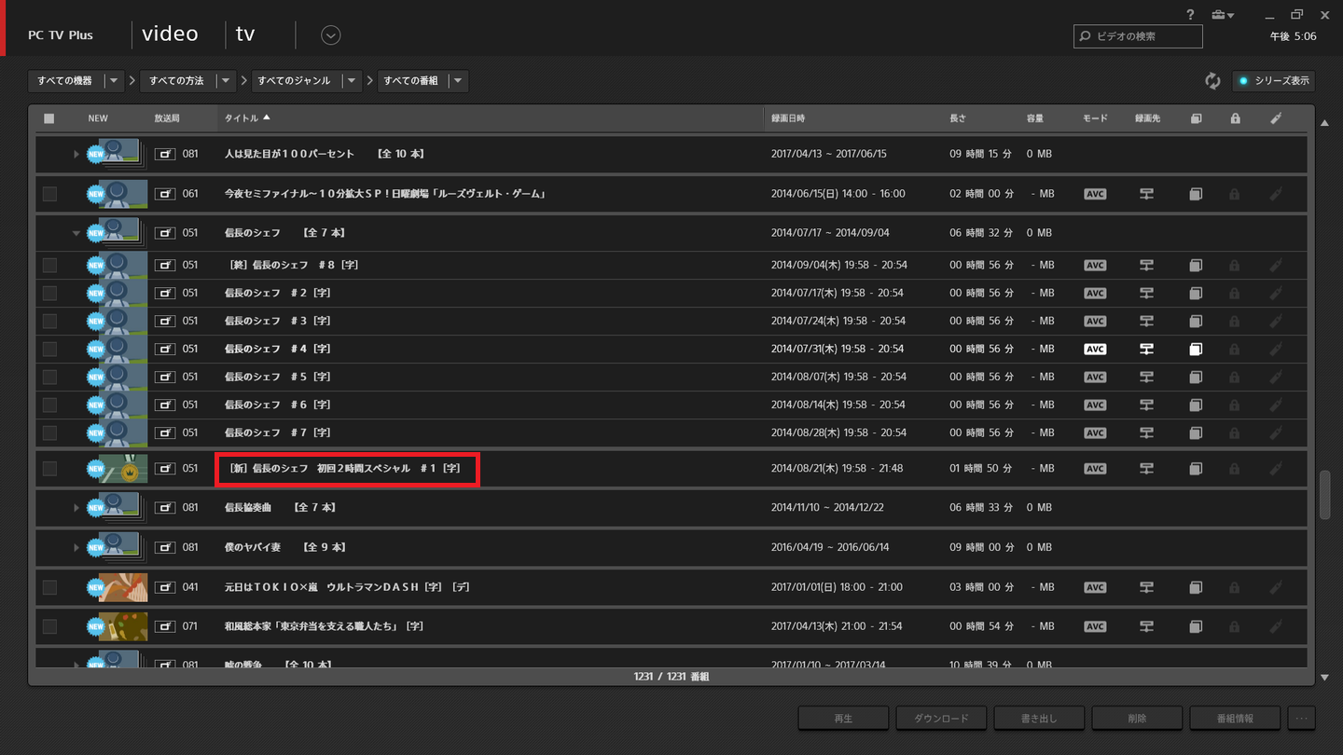Switch to the tv tab
This screenshot has height=755, width=1343.
click(x=244, y=34)
